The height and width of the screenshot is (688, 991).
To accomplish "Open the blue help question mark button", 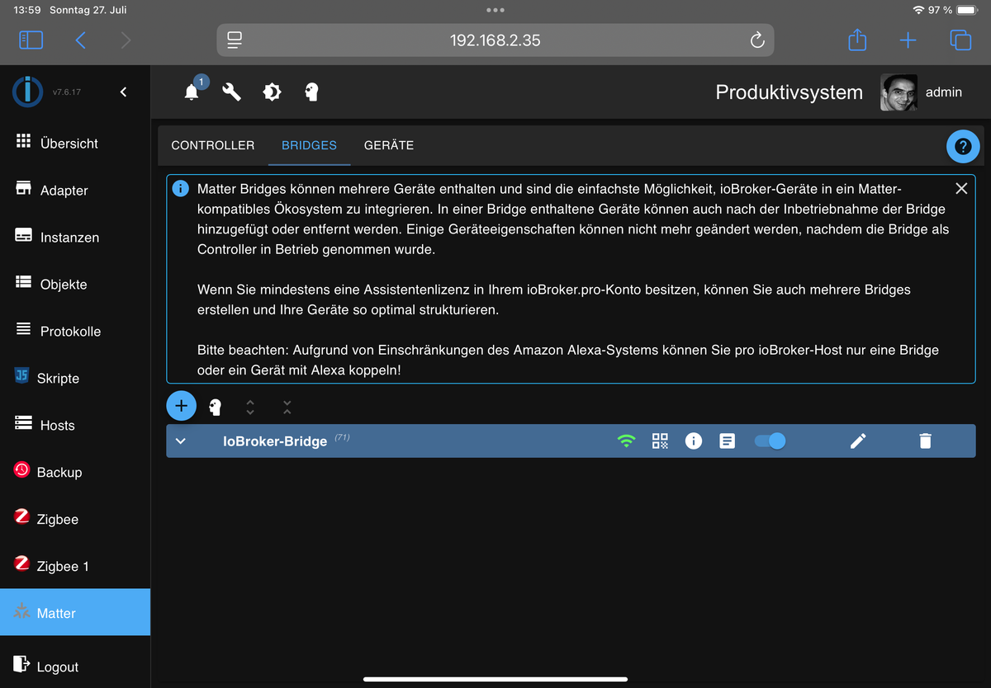I will tap(962, 146).
